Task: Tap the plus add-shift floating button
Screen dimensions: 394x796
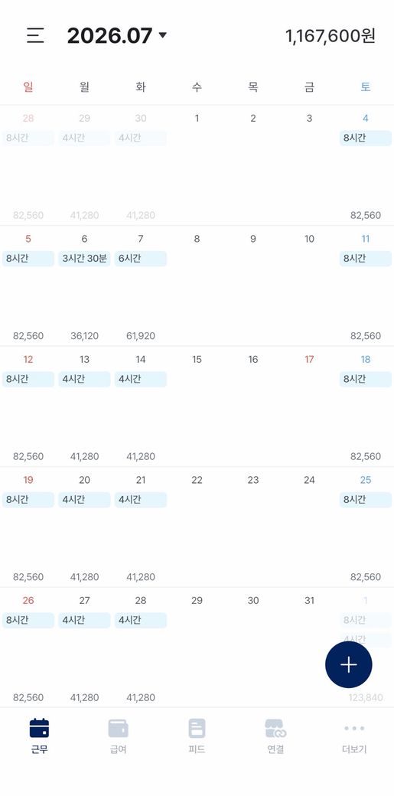Action: point(348,664)
